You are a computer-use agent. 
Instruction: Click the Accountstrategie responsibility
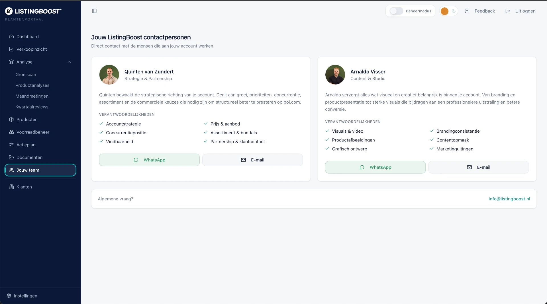click(x=123, y=124)
